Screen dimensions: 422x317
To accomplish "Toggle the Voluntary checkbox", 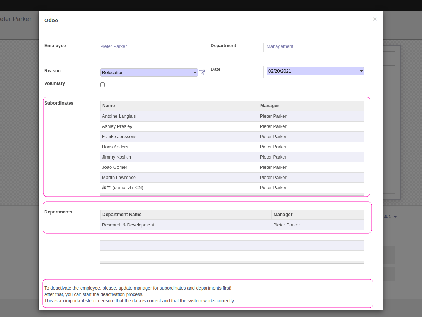I will 103,85.
